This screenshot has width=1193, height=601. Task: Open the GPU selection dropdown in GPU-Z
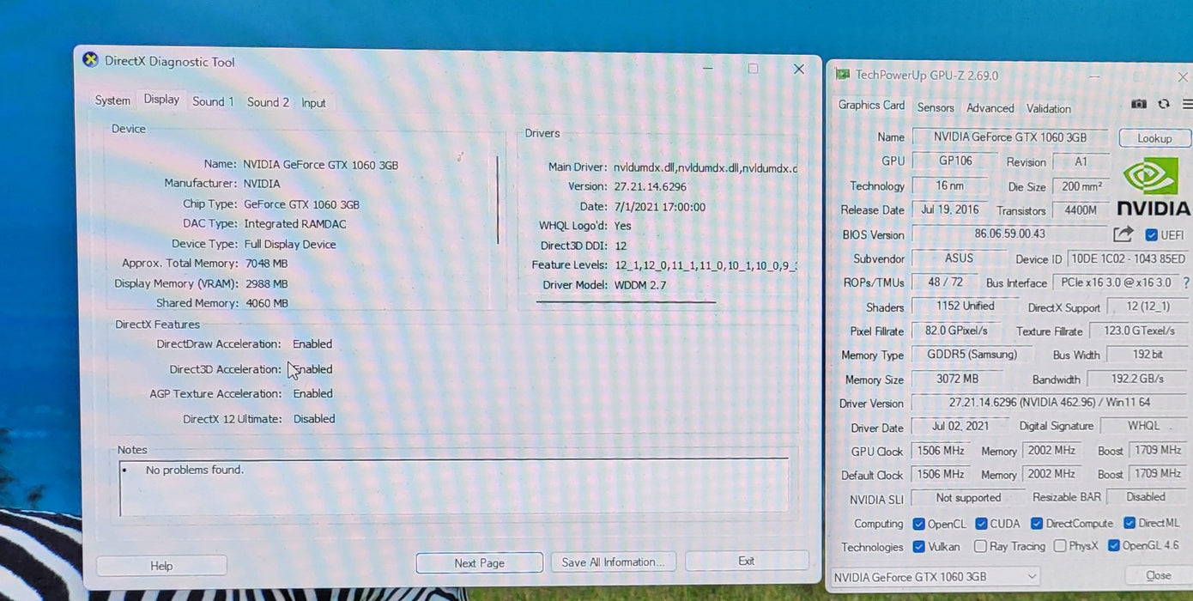[x=936, y=577]
